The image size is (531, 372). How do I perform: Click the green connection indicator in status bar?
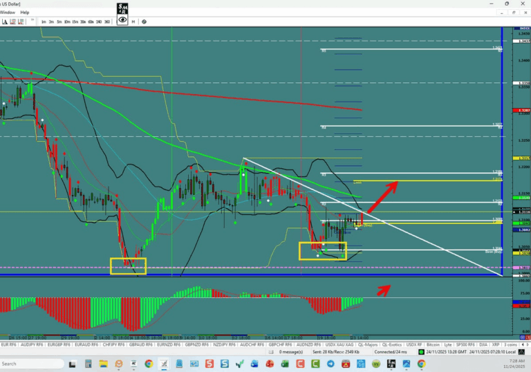tap(421, 352)
